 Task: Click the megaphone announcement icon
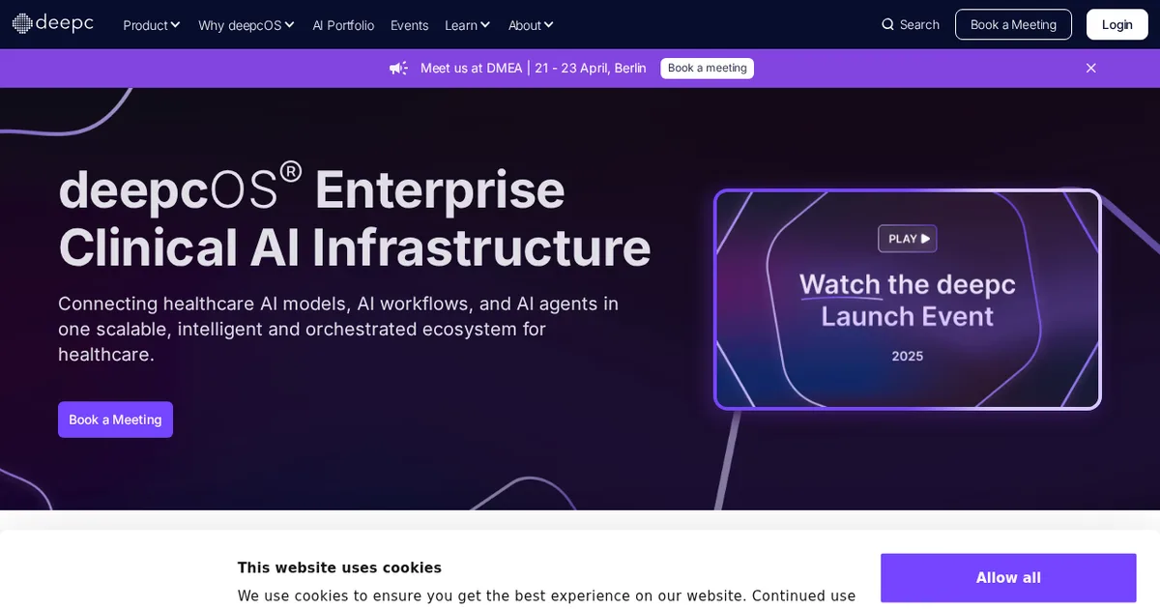pyautogui.click(x=398, y=68)
